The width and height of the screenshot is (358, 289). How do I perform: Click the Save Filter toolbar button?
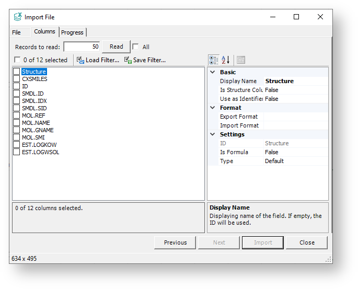[x=145, y=60]
